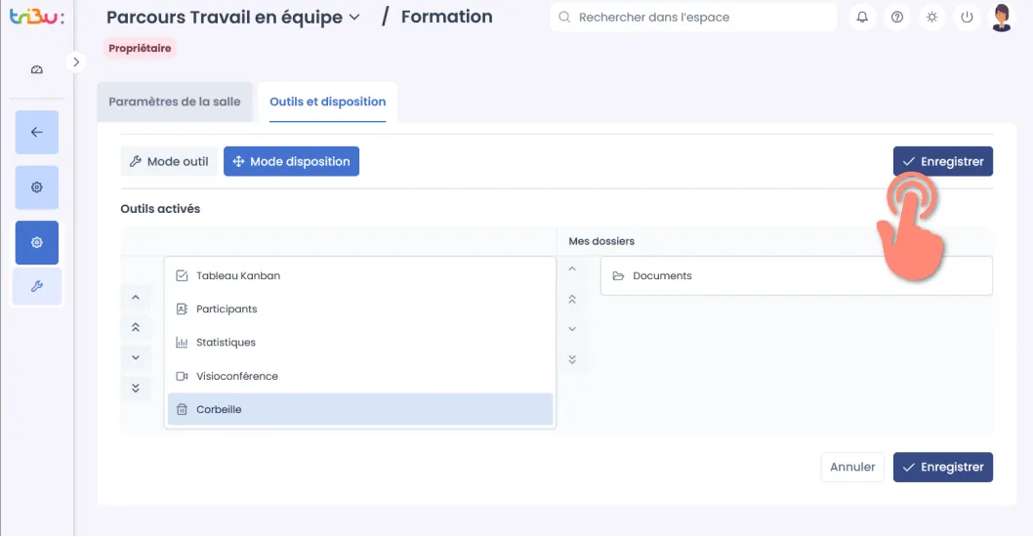Select the Documents folder row
This screenshot has height=537, width=1033.
(x=797, y=276)
